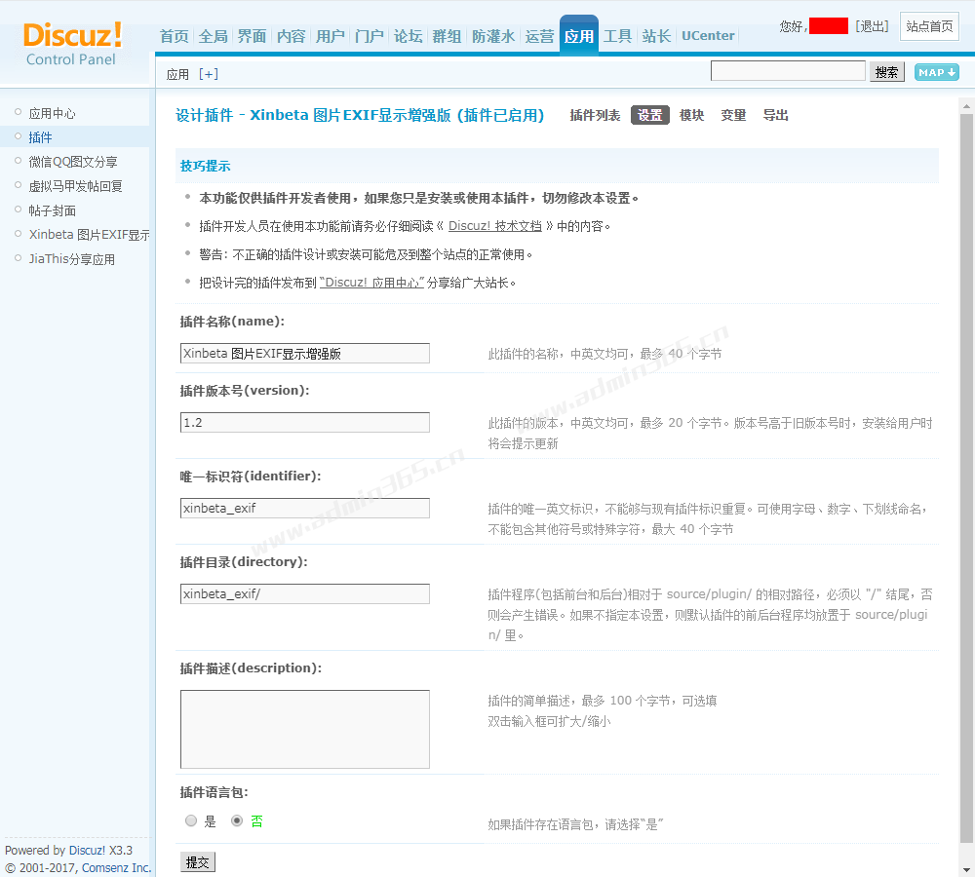
Task: Open the 运营 top menu
Action: pyautogui.click(x=539, y=36)
